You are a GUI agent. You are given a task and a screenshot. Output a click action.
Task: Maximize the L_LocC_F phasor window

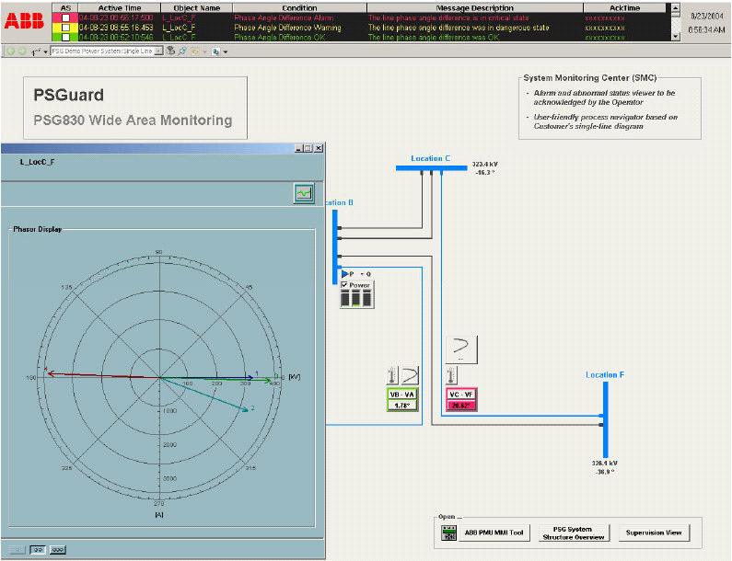click(x=308, y=148)
